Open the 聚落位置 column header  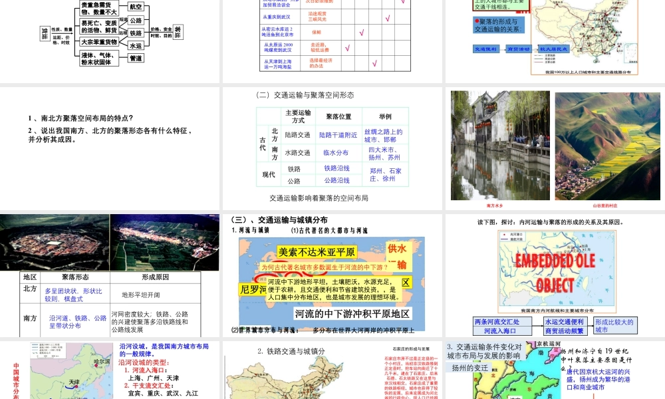coord(339,114)
